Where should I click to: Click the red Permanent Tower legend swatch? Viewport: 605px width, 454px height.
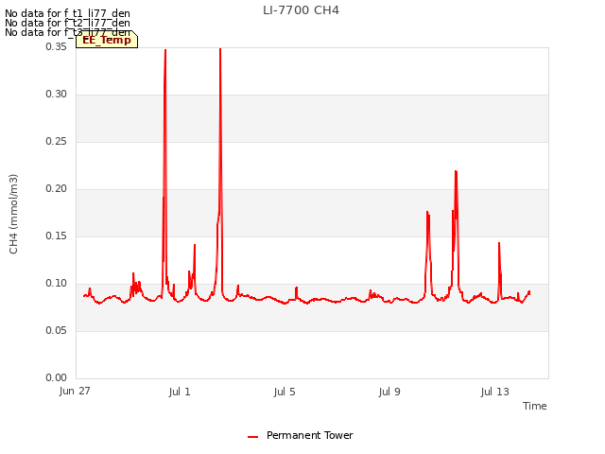[x=252, y=437]
